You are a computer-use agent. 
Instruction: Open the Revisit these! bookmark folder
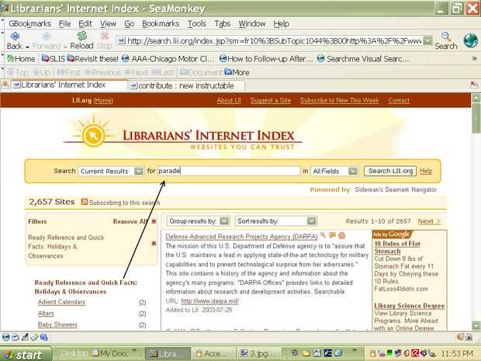coord(92,59)
